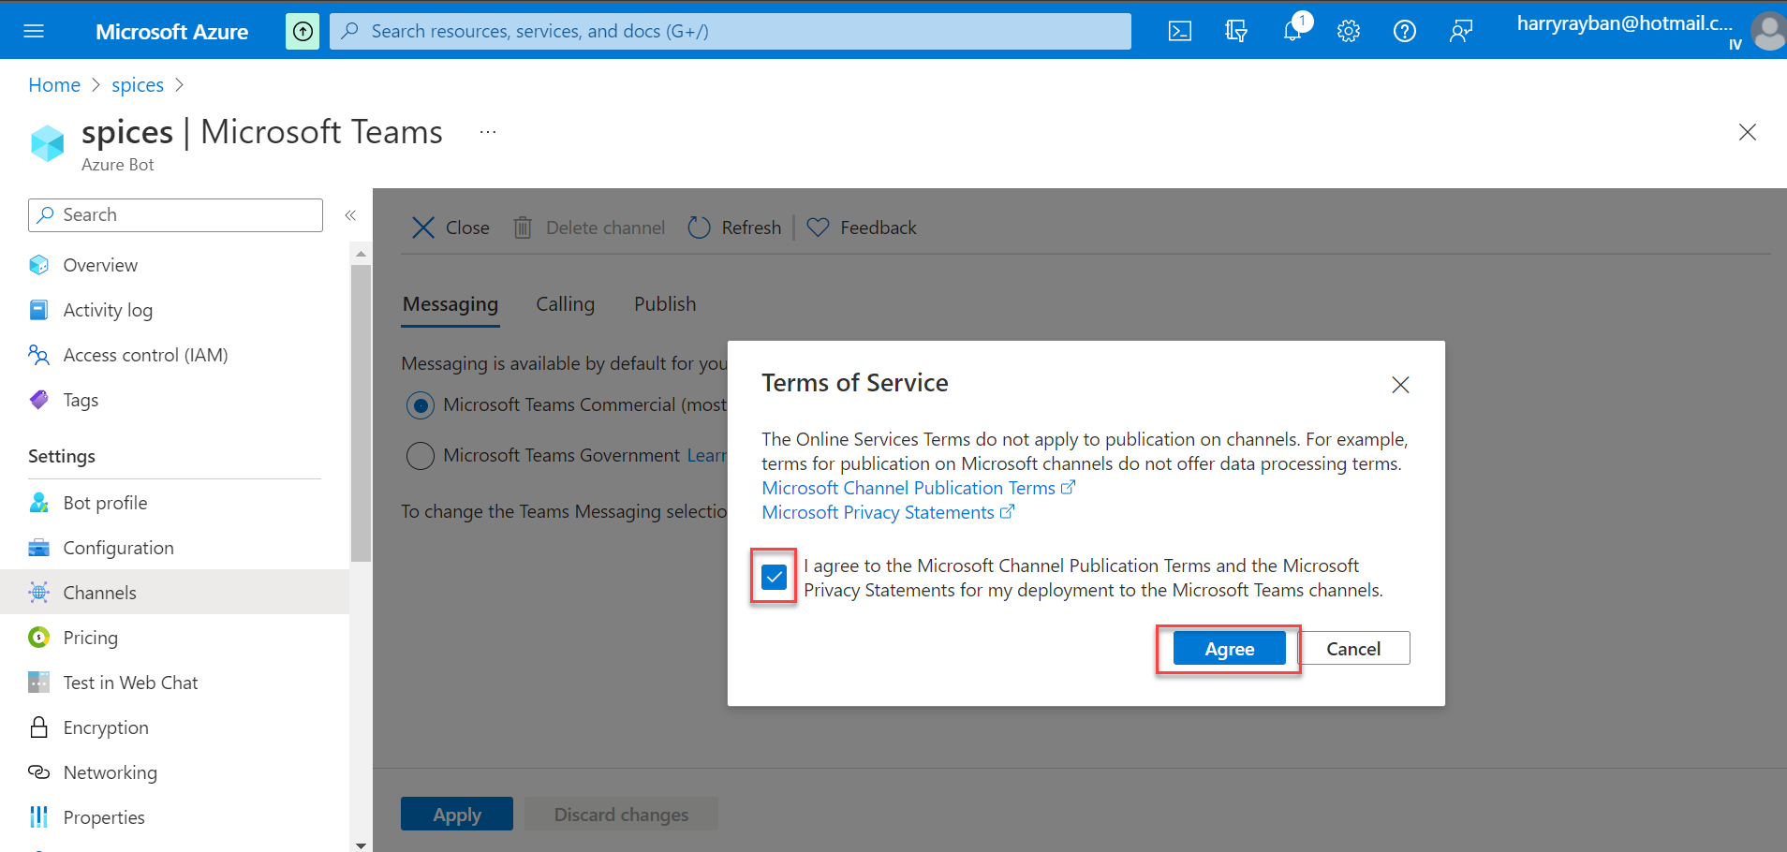Click Close in the channel toolbar
1787x852 pixels.
[450, 228]
